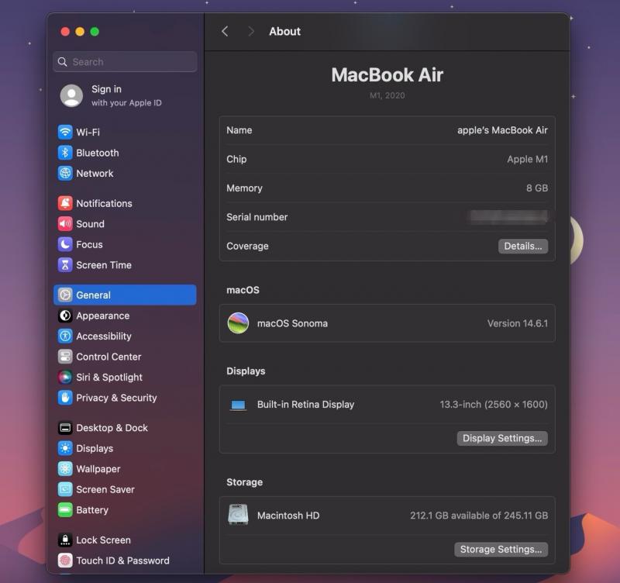620x583 pixels.
Task: Click the Screen Saver icon
Action: pyautogui.click(x=65, y=490)
